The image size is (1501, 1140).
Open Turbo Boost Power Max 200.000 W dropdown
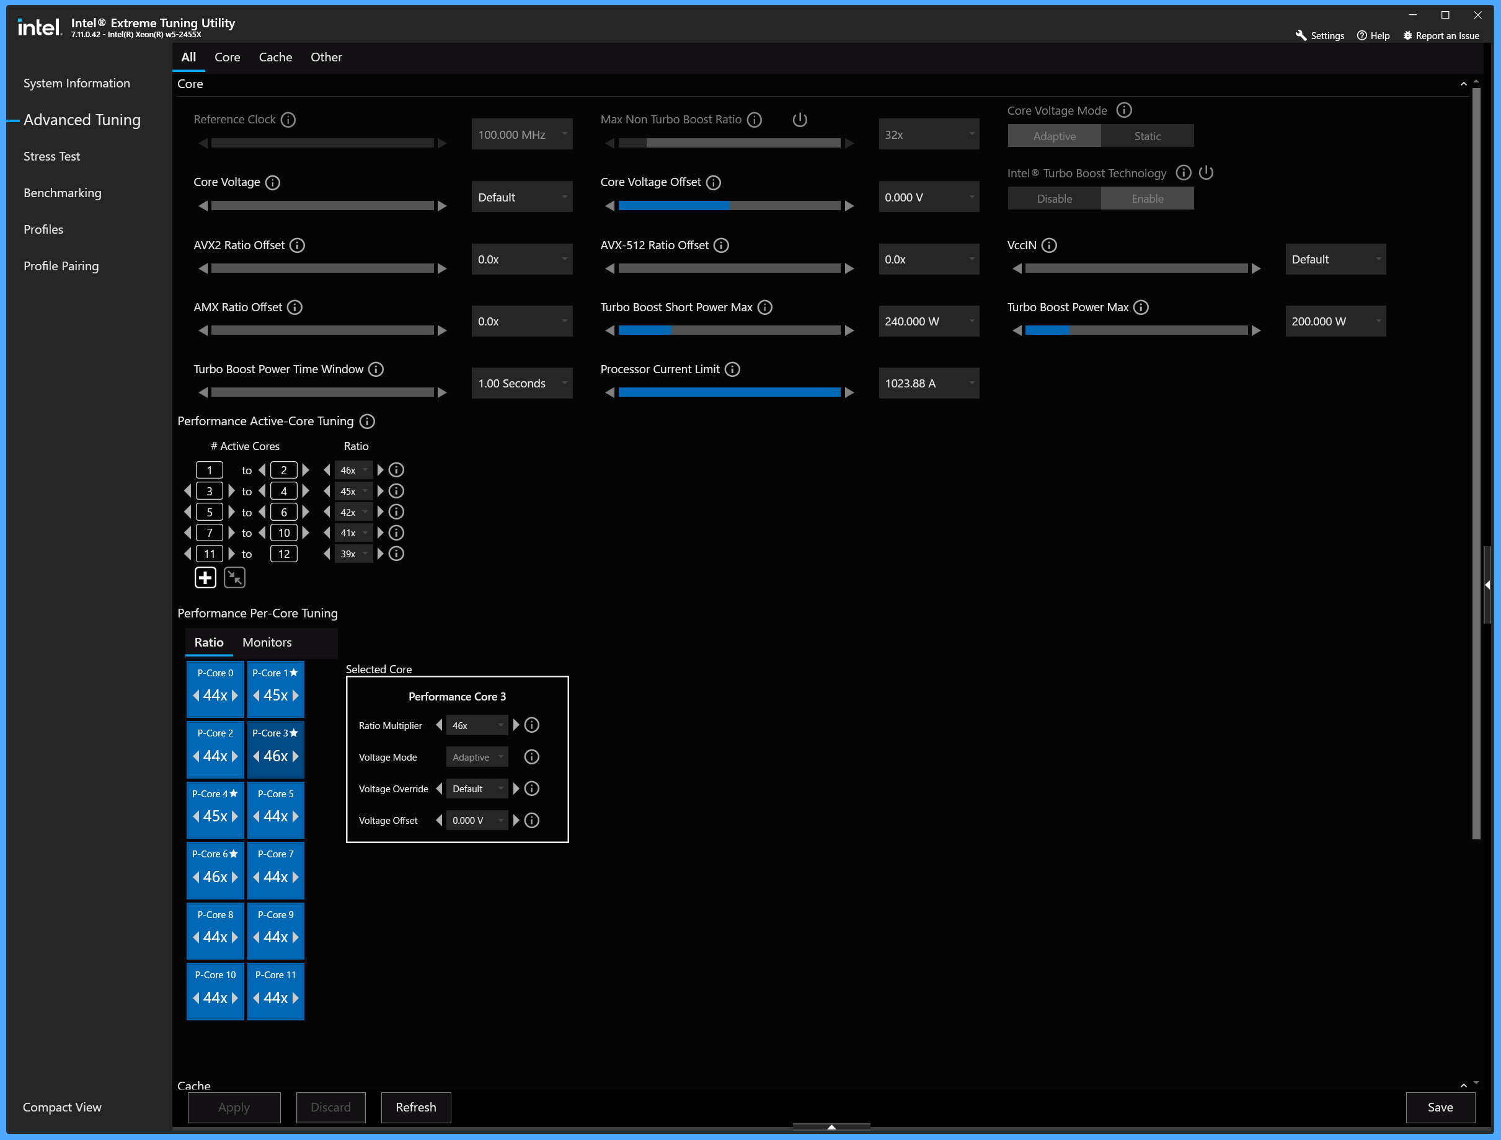[x=1335, y=321]
